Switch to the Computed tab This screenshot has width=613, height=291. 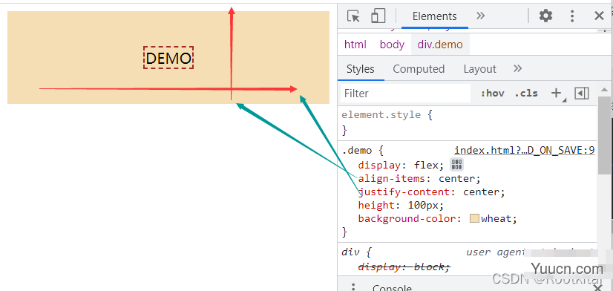pos(419,69)
